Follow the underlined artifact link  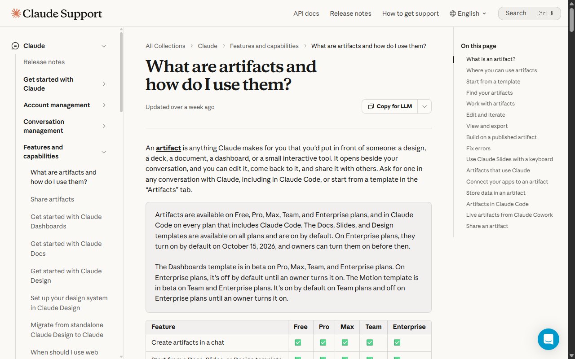click(x=168, y=148)
